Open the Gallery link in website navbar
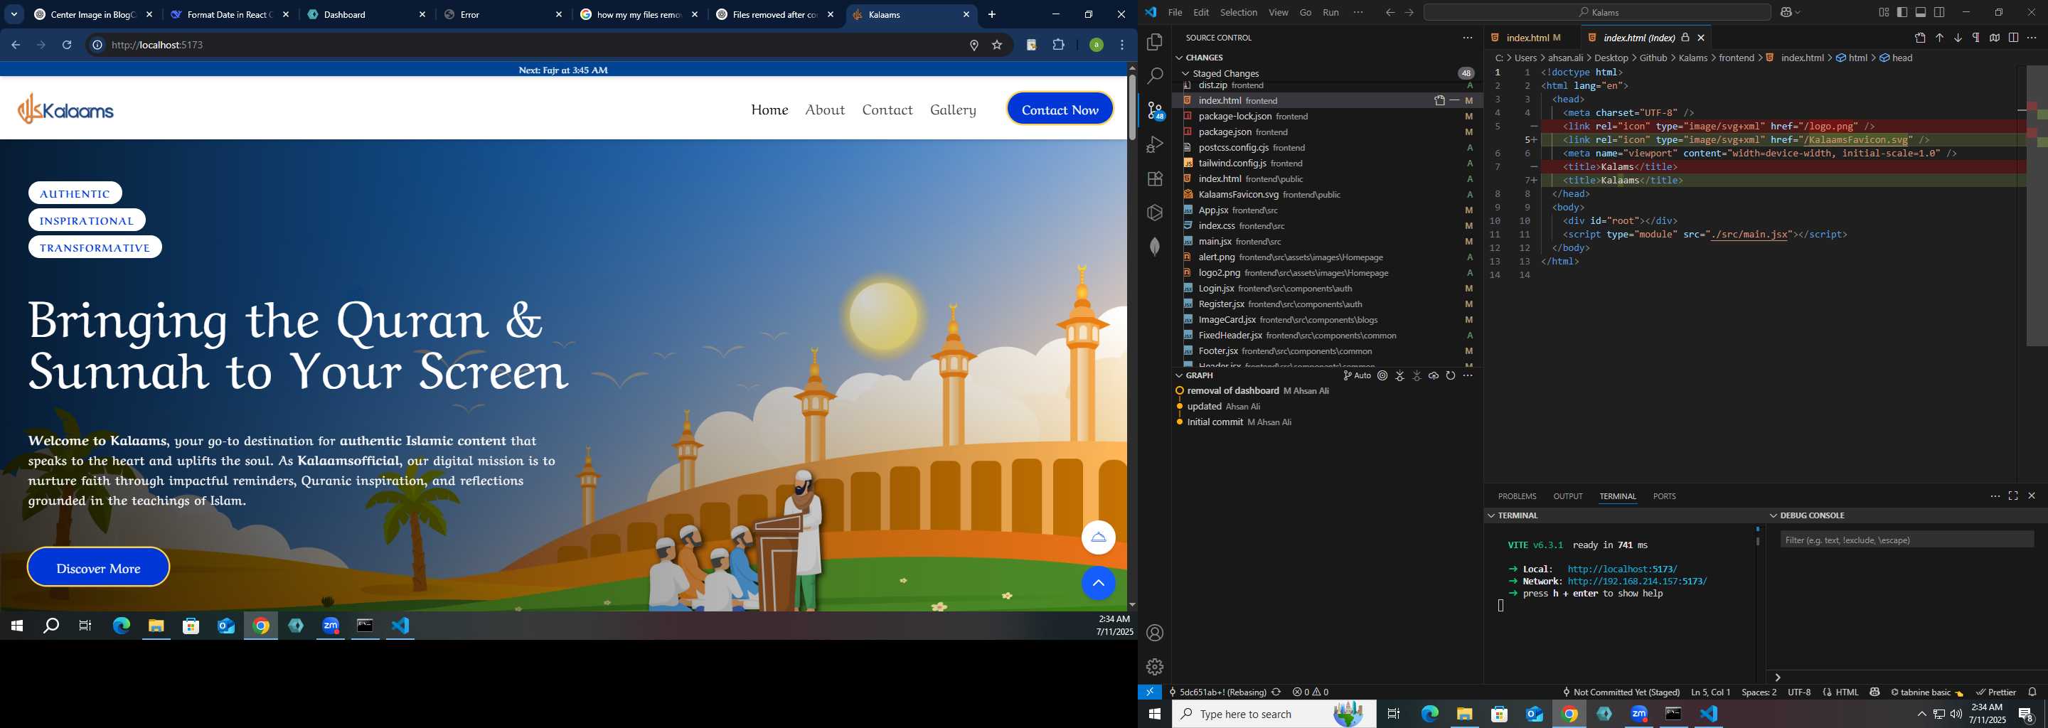This screenshot has width=2048, height=728. (952, 109)
